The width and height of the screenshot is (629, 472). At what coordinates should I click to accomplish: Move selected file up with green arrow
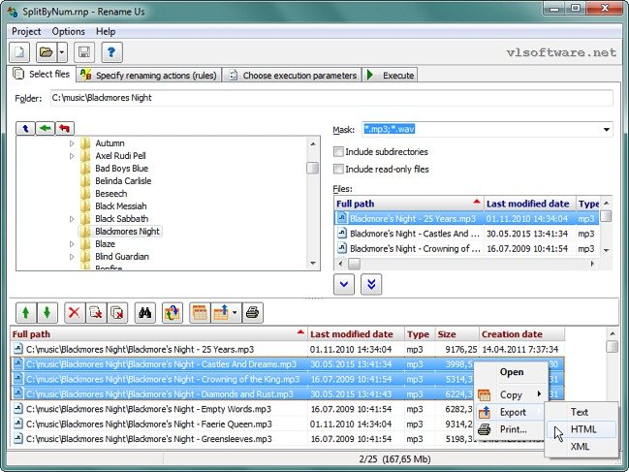tap(26, 312)
